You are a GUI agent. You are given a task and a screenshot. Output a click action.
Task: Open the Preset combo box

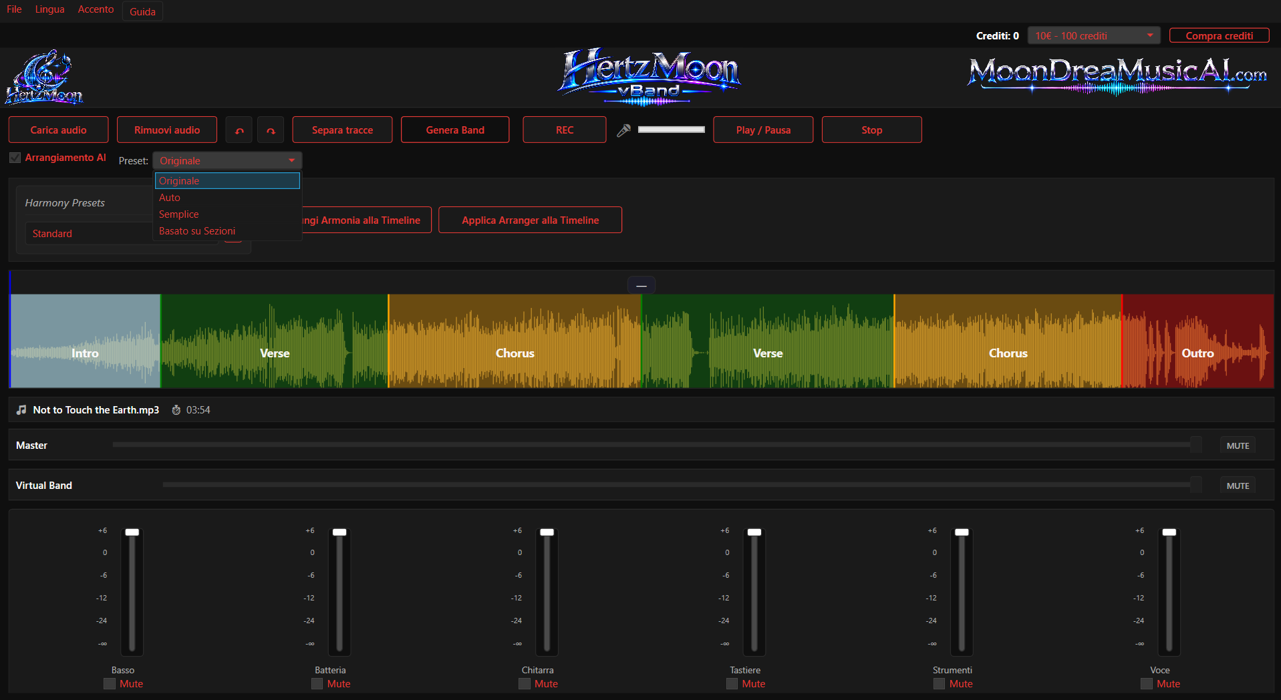pyautogui.click(x=227, y=160)
